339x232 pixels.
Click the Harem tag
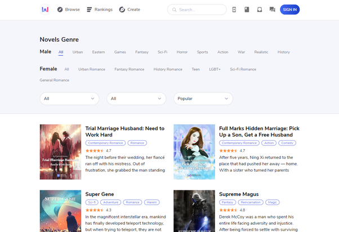coord(152,202)
